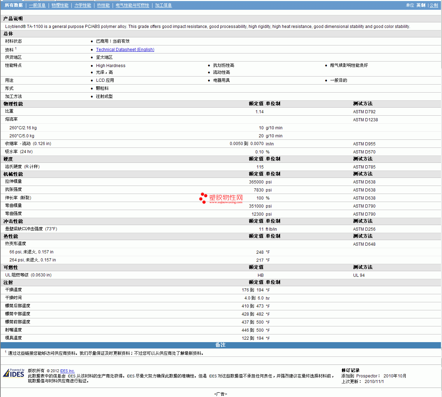Go to the 物理性能 tab
The height and width of the screenshot is (397, 442).
tap(60, 5)
